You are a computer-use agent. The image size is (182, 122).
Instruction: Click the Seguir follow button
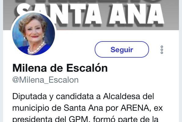[x=122, y=49]
